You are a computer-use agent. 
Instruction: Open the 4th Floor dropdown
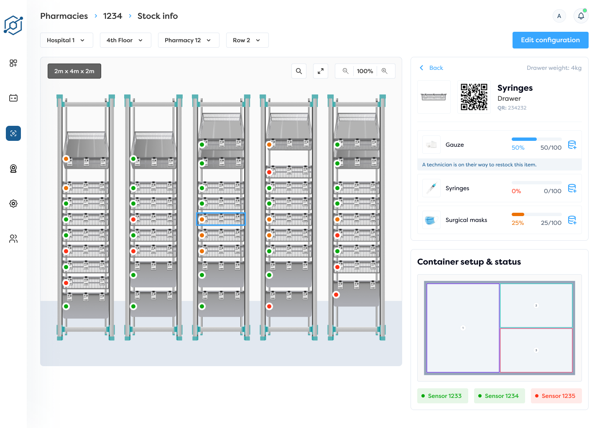click(125, 40)
